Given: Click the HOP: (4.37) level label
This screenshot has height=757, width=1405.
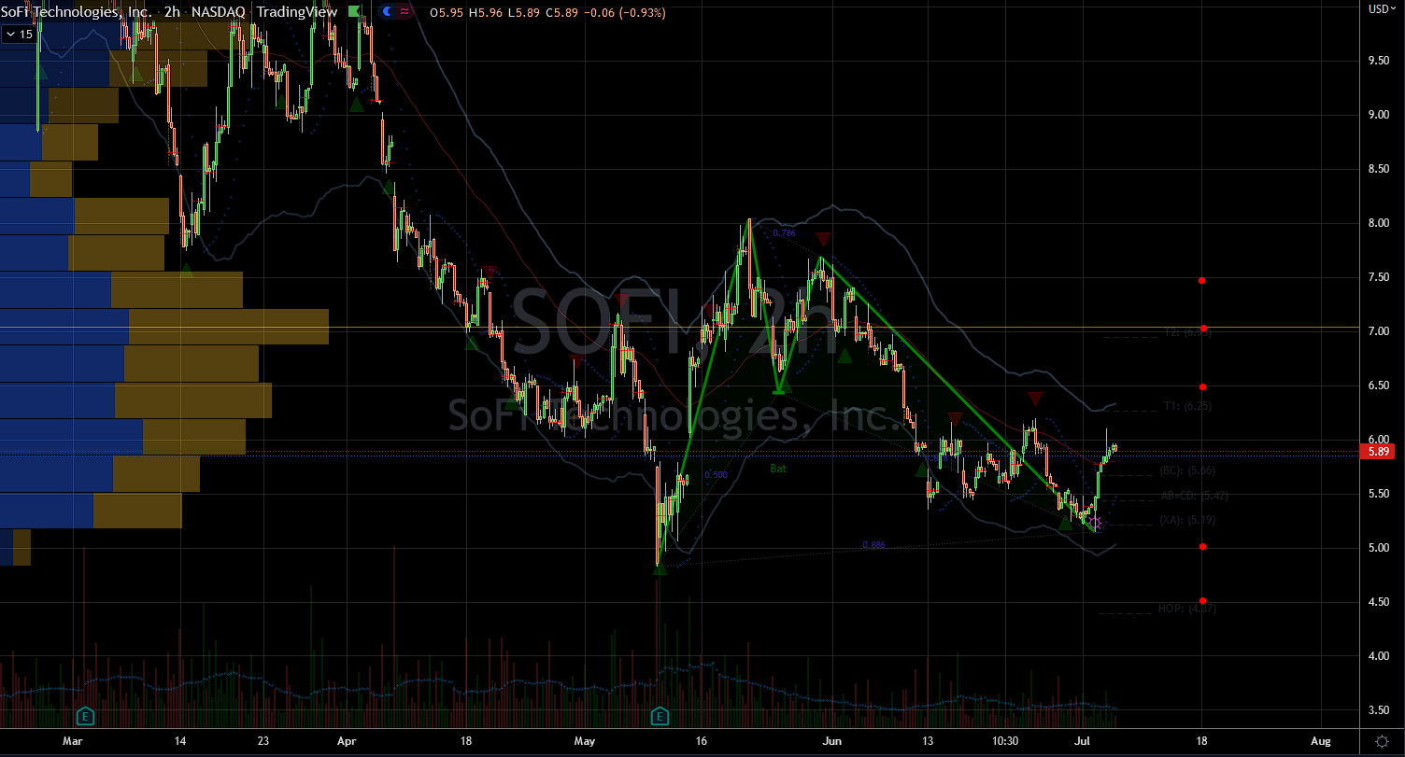Looking at the screenshot, I should (x=1186, y=609).
